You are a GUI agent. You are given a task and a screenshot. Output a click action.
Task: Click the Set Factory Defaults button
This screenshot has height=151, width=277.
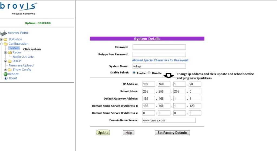[172, 133]
